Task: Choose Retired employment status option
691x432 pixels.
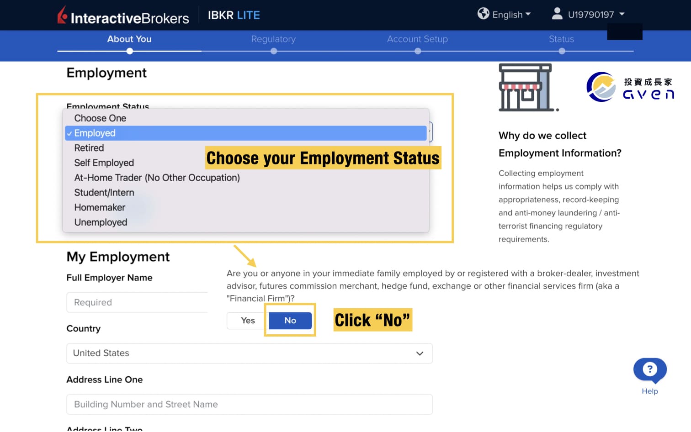Action: click(x=89, y=148)
